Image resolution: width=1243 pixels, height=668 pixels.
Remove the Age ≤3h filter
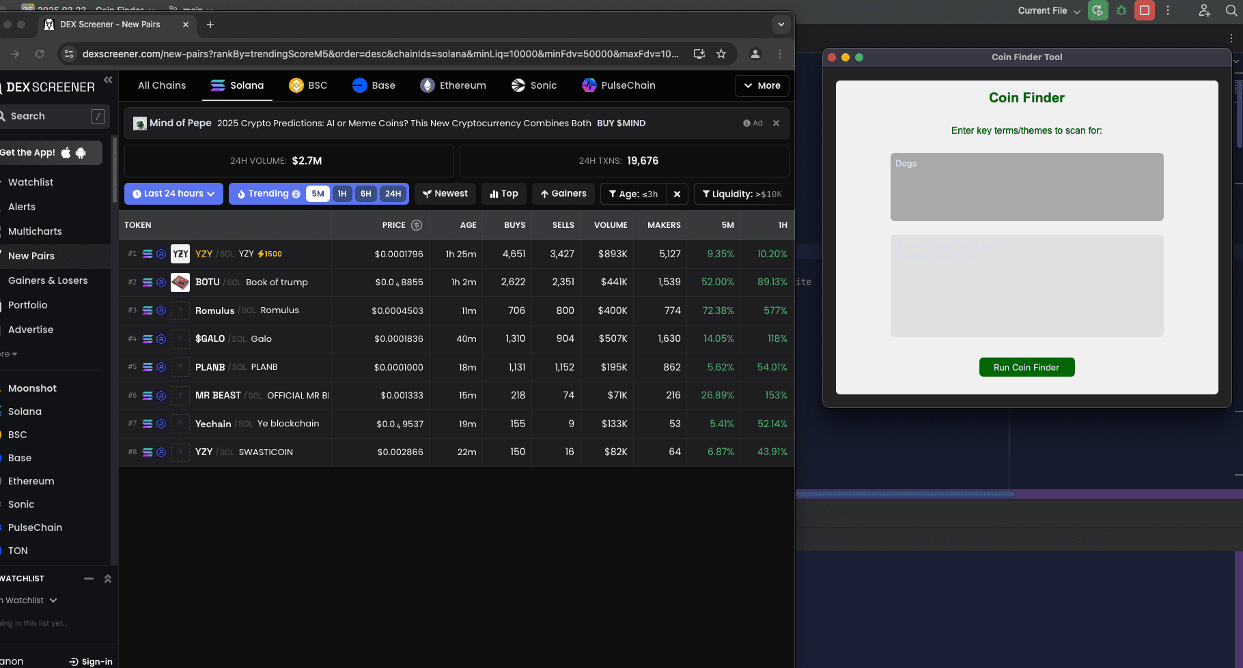tap(677, 194)
